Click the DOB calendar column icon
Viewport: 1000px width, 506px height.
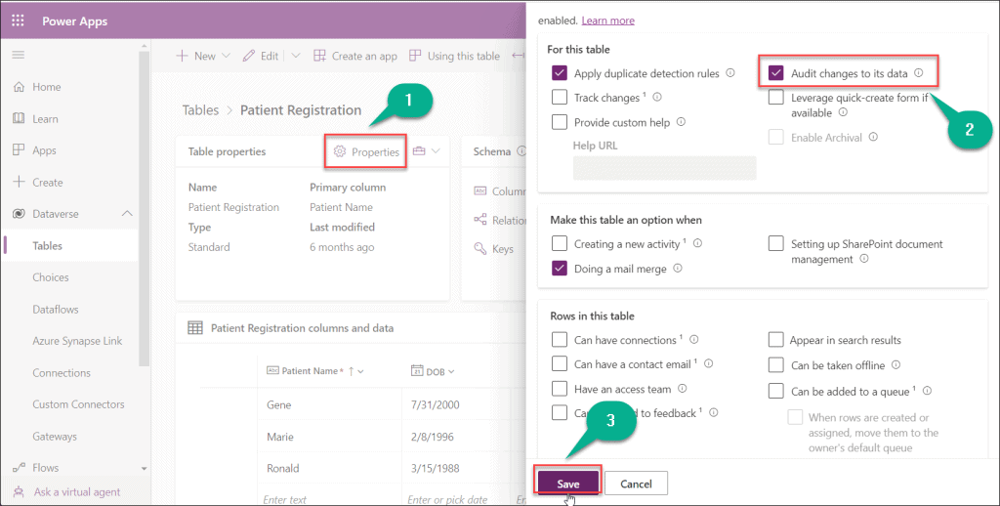[417, 371]
